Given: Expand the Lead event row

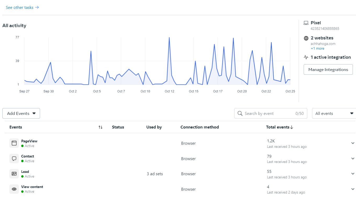Looking at the screenshot, I should [353, 174].
